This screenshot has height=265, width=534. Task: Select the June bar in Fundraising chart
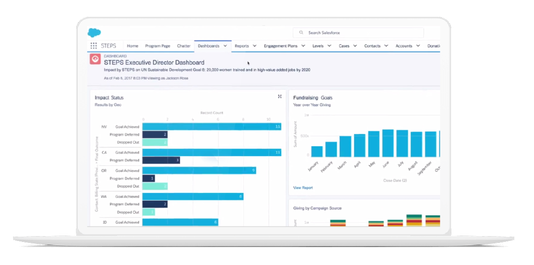tap(388, 143)
